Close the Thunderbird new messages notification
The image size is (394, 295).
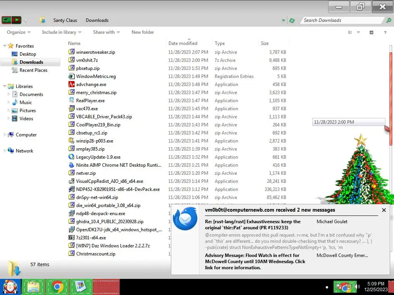click(x=384, y=210)
